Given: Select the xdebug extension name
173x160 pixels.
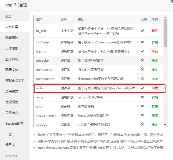Looking at the screenshot, I should coord(42,125).
